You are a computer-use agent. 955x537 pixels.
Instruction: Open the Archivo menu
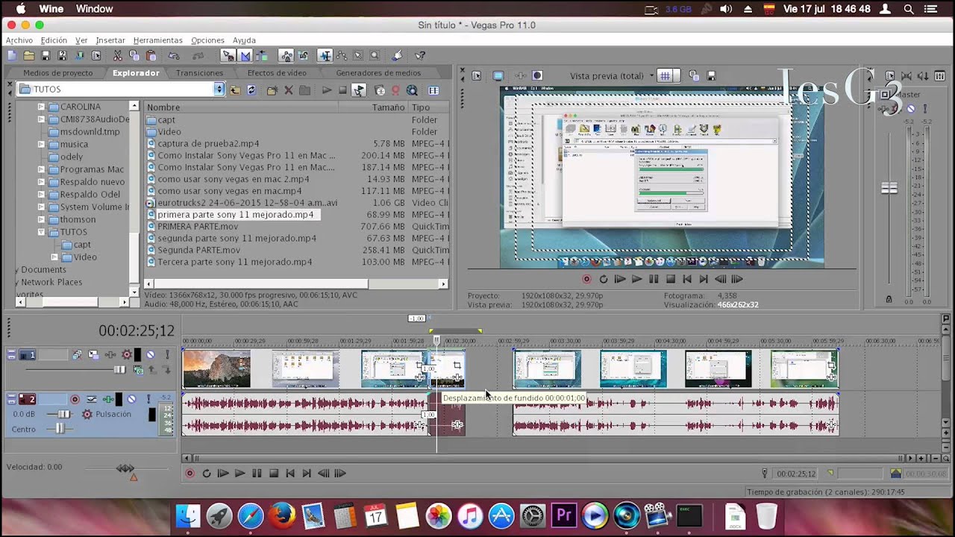point(19,40)
